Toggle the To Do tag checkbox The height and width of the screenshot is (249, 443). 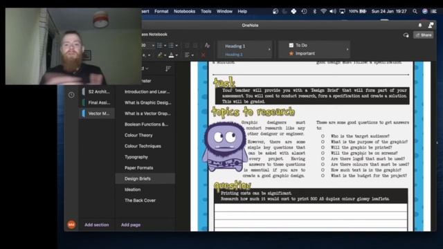point(291,45)
